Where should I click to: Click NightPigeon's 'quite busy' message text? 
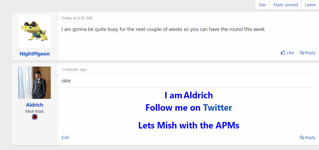(163, 29)
